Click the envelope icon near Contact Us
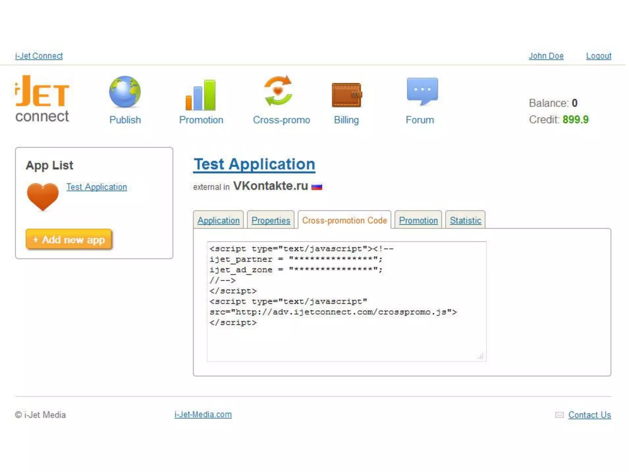Screen dimensions: 629x472 click(x=559, y=415)
